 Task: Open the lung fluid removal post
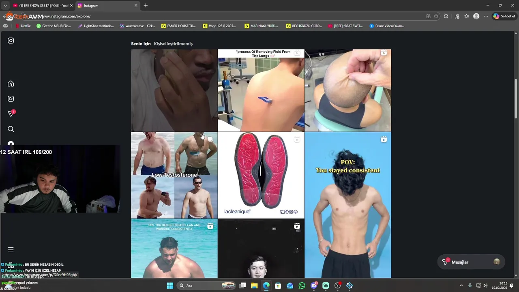pyautogui.click(x=261, y=90)
